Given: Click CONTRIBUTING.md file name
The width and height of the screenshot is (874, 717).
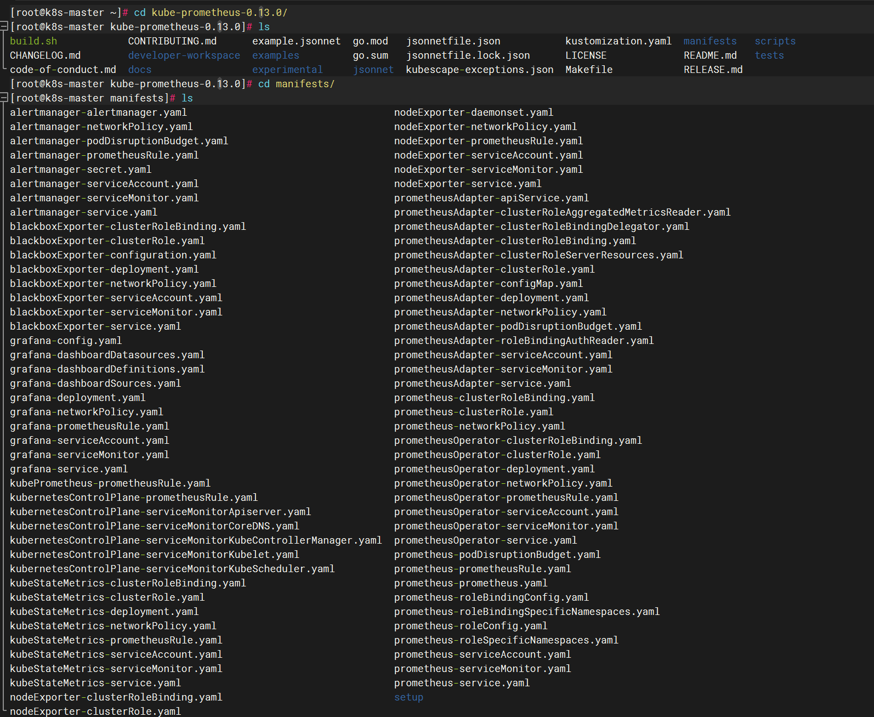Looking at the screenshot, I should pos(172,41).
